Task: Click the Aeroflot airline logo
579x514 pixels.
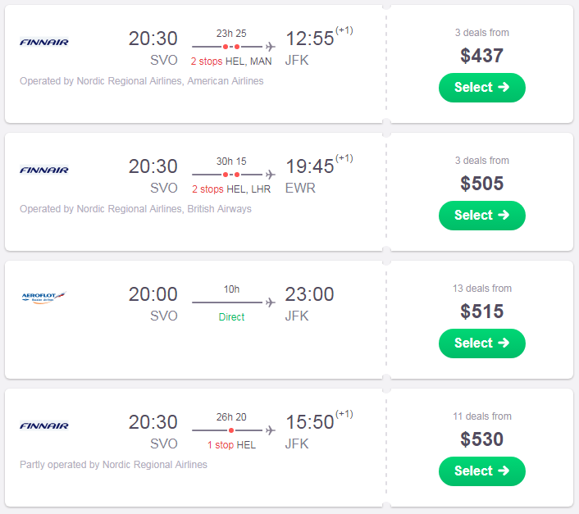Action: click(43, 297)
